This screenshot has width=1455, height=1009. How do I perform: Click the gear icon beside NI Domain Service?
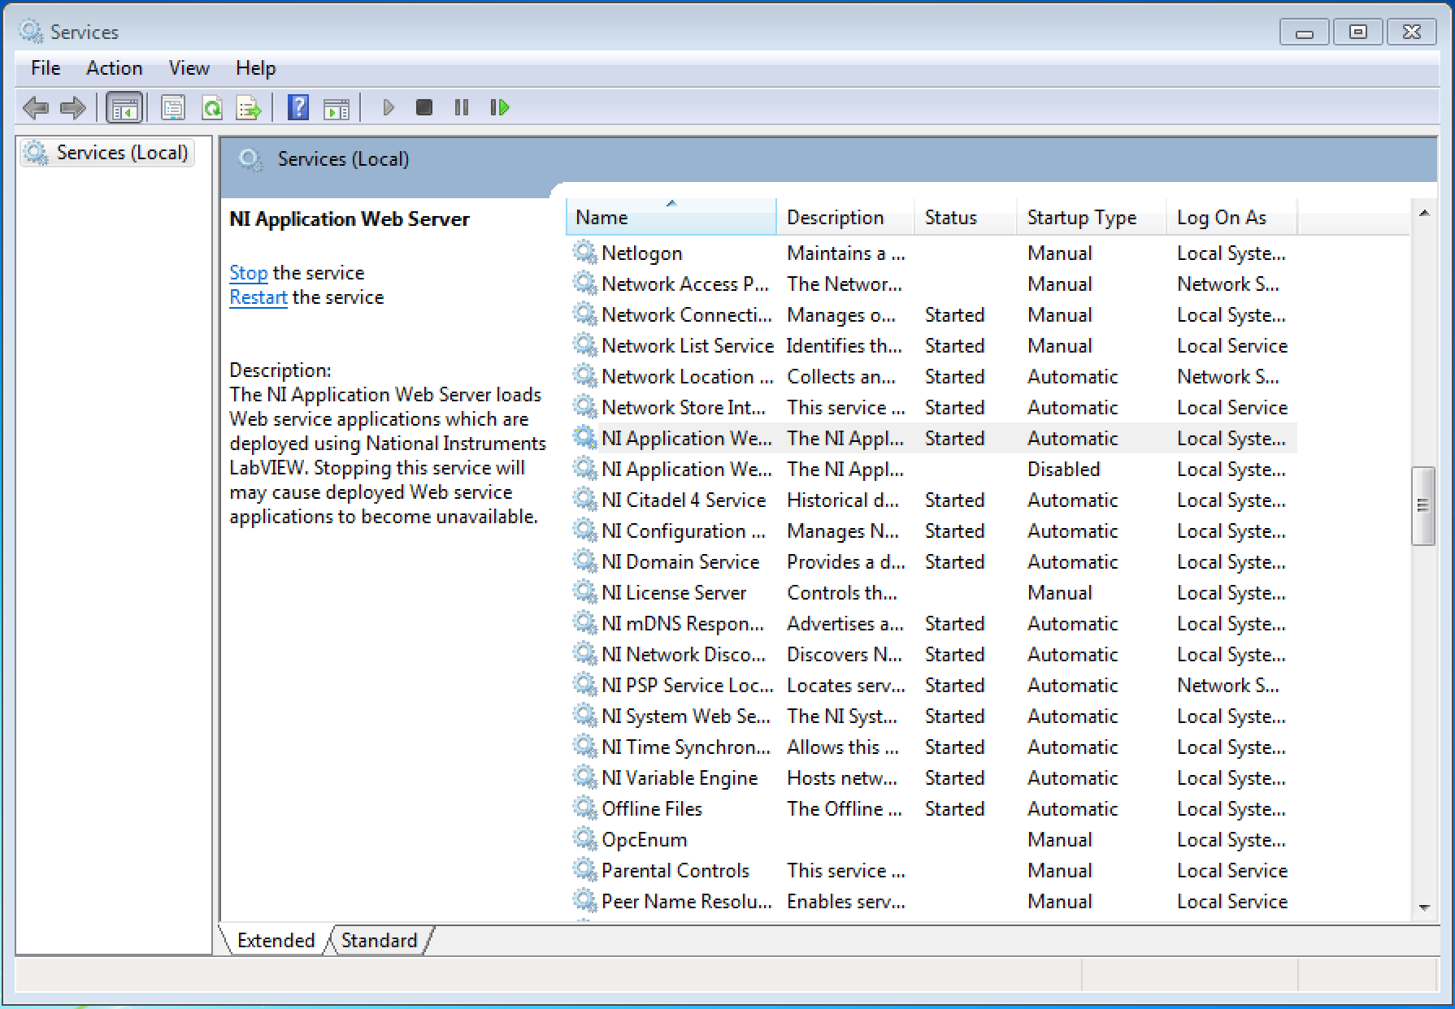coord(584,561)
